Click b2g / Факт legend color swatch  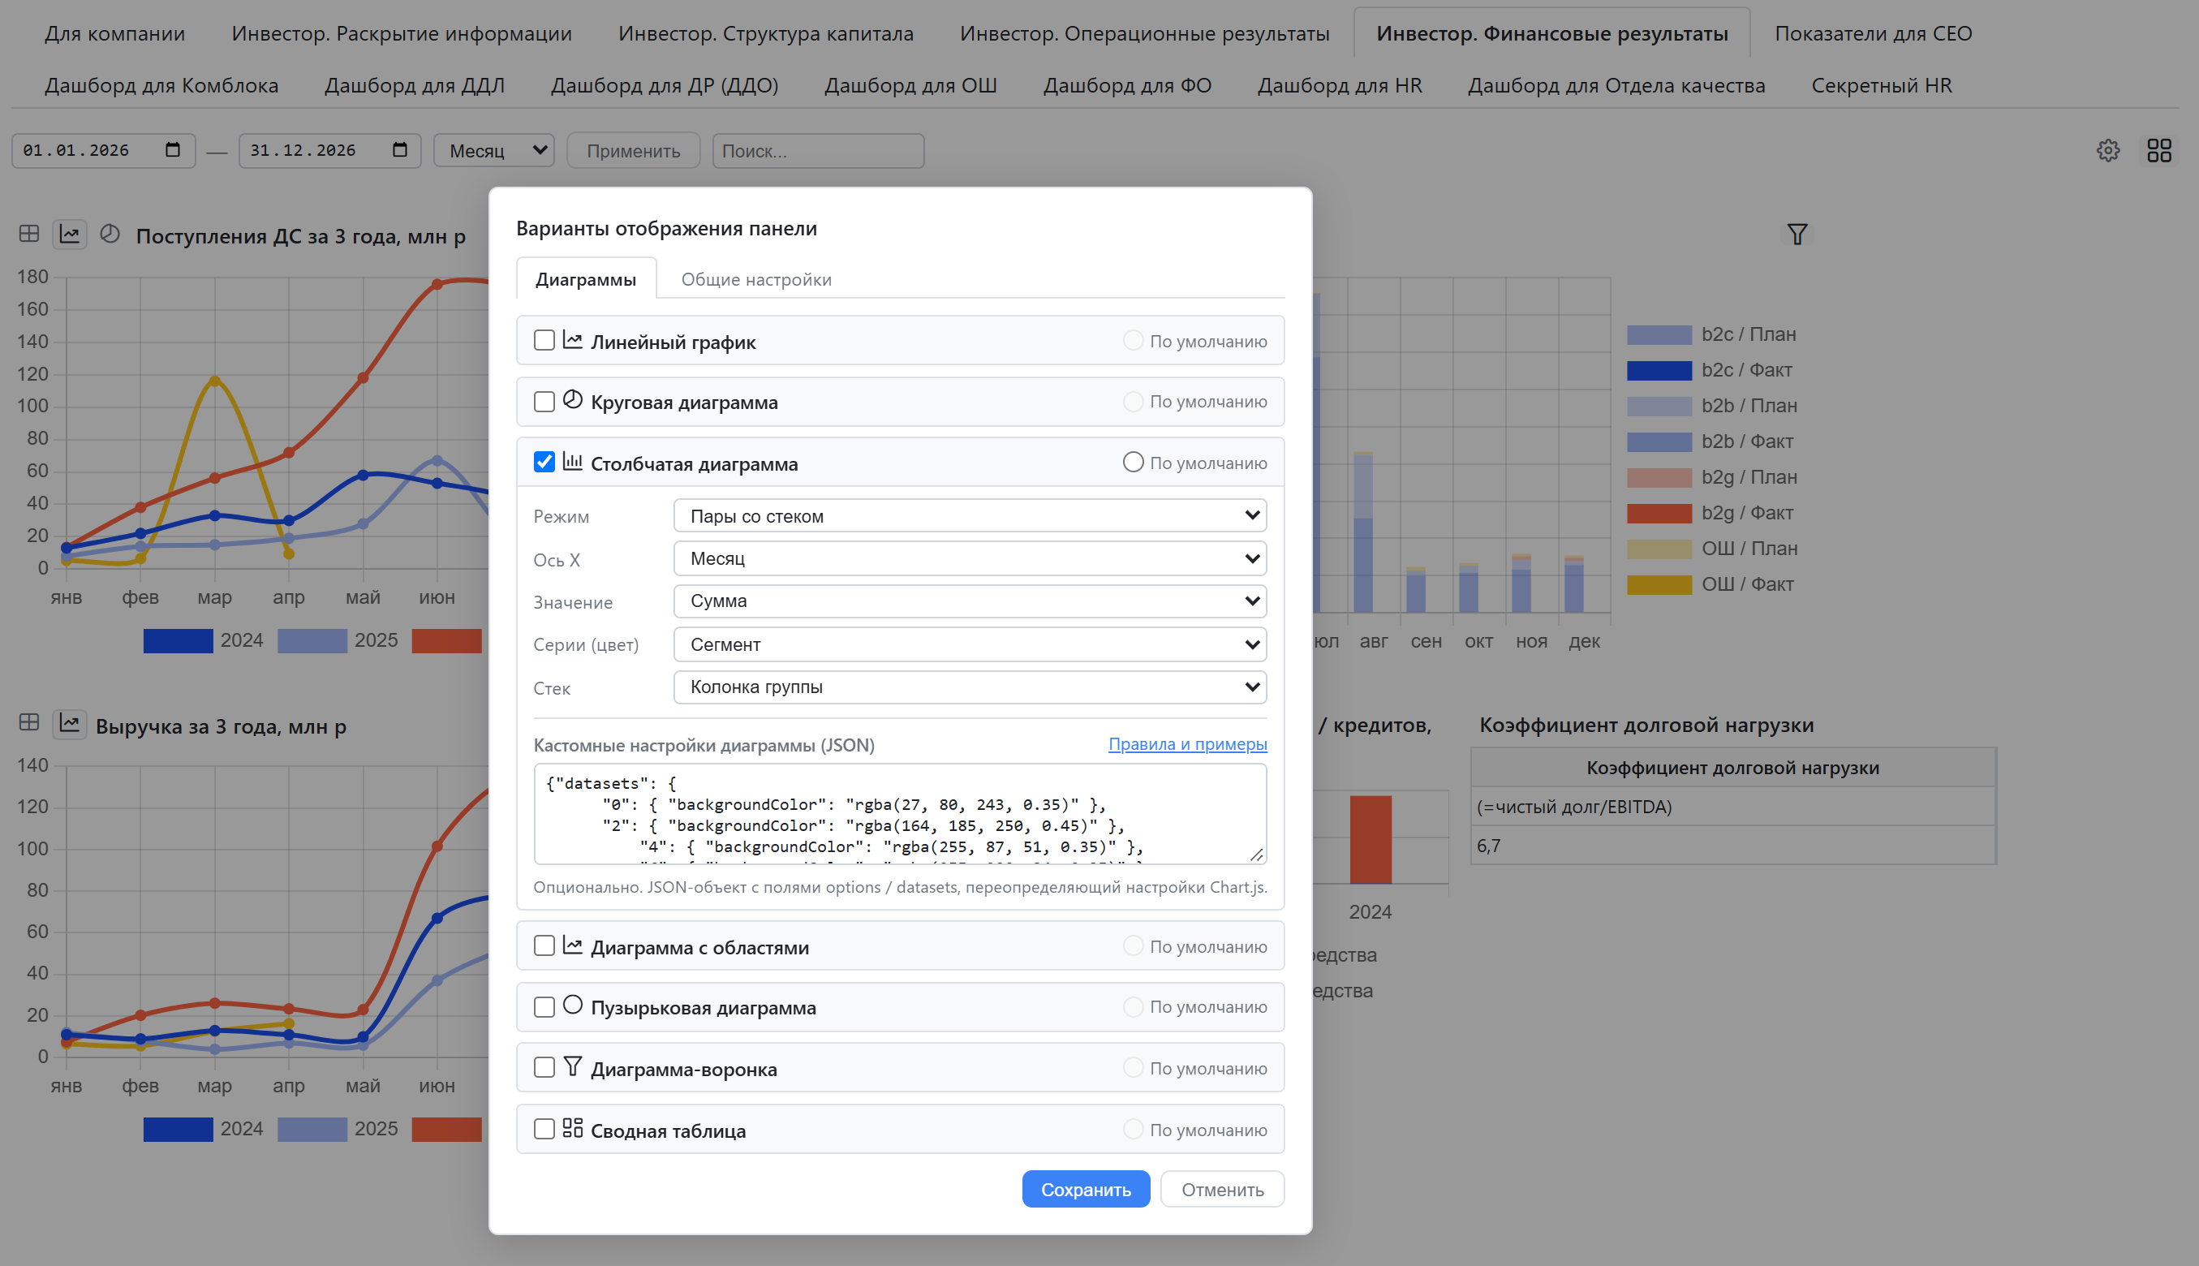click(1659, 513)
